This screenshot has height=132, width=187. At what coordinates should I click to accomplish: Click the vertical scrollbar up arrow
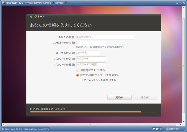point(184,7)
